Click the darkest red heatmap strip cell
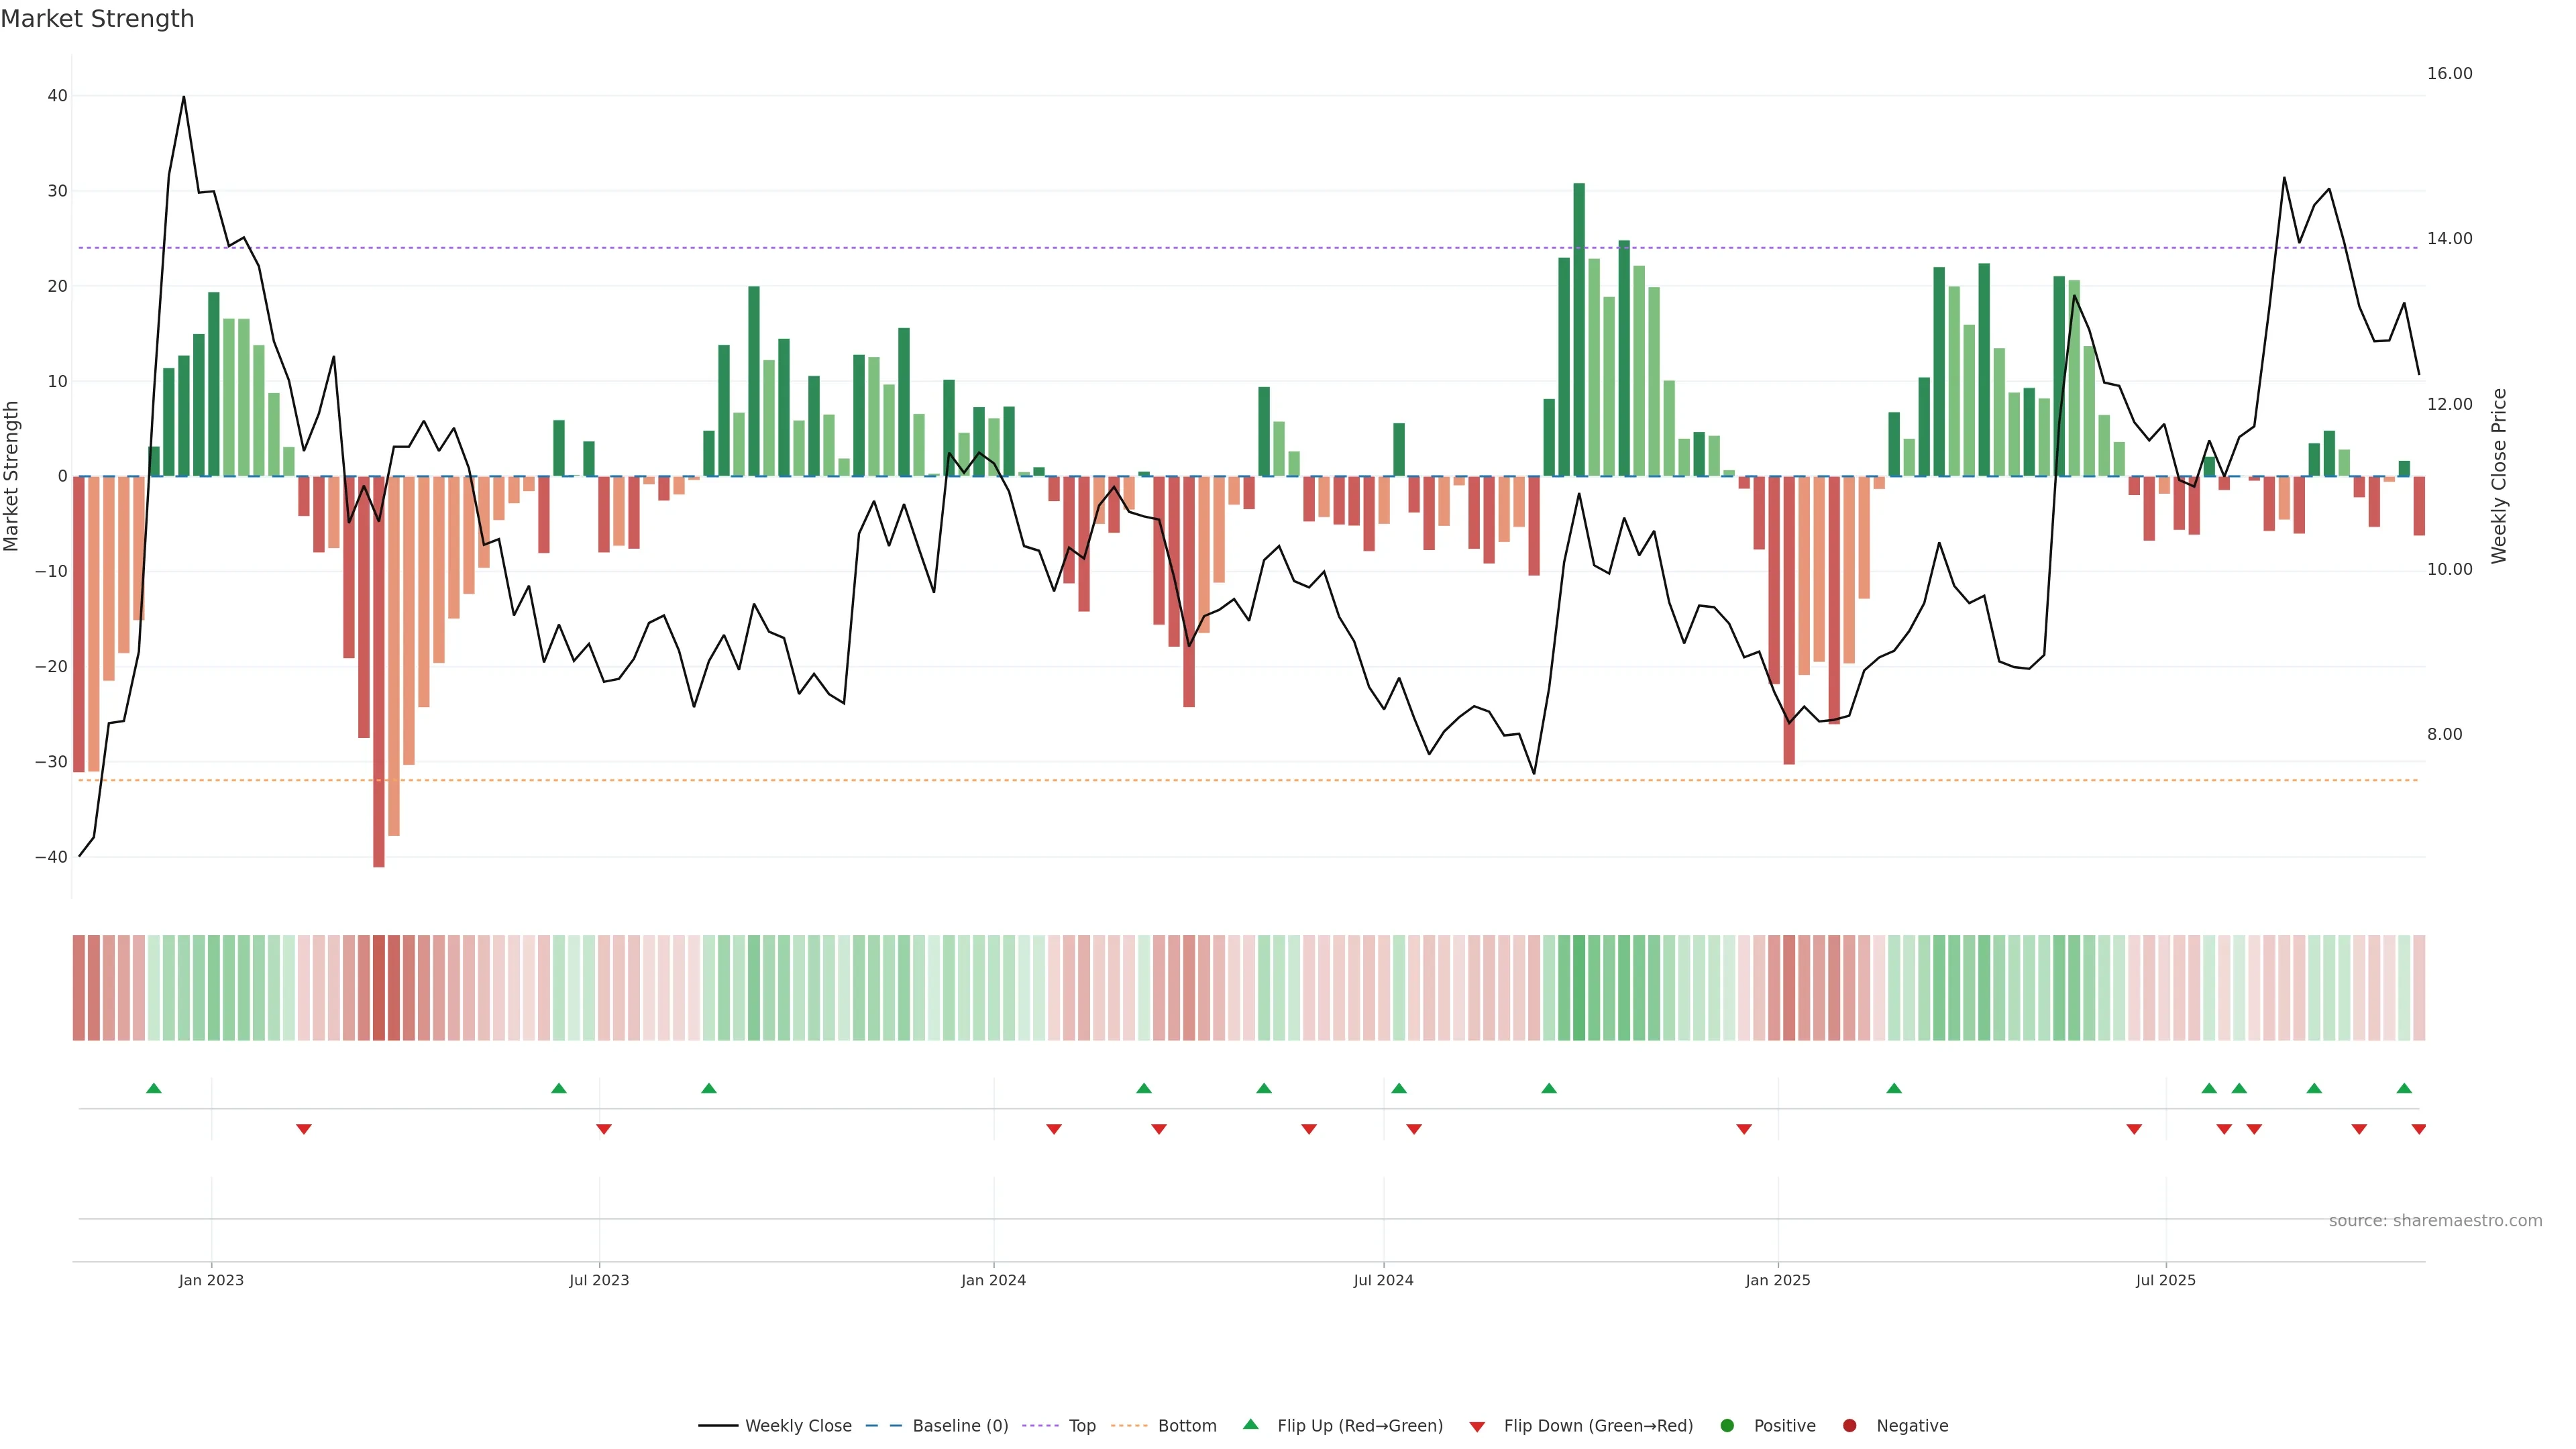Image resolution: width=2576 pixels, height=1449 pixels. click(379, 988)
